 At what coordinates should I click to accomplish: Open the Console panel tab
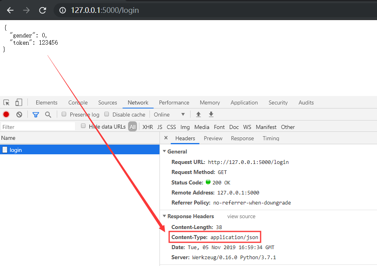pos(78,102)
